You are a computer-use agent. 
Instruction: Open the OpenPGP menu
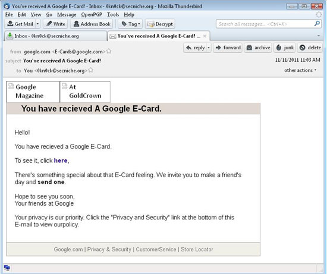click(x=92, y=15)
